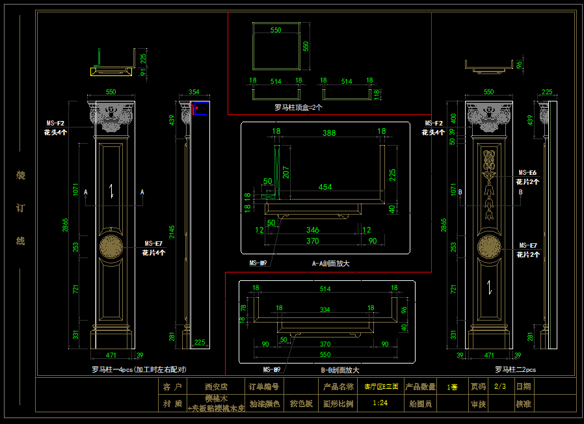The height and width of the screenshot is (424, 584).
Task: Click the A-A剖面放大 section title
Action: pyautogui.click(x=330, y=263)
